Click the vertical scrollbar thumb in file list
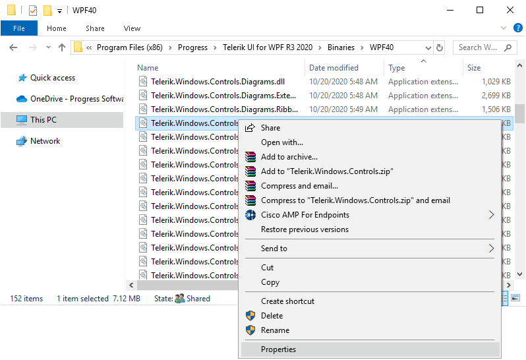 pos(519,114)
